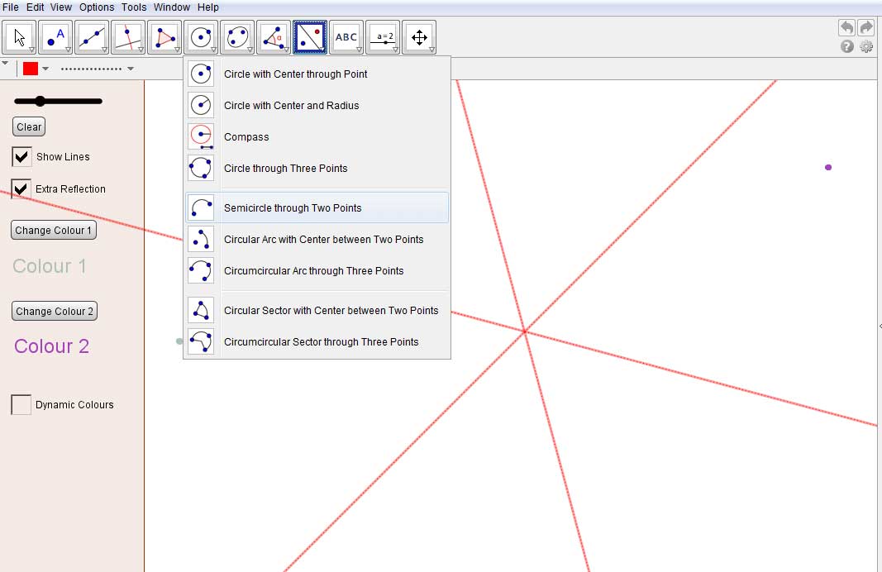Select the Polygon tool
Image resolution: width=882 pixels, height=572 pixels.
[x=164, y=36]
